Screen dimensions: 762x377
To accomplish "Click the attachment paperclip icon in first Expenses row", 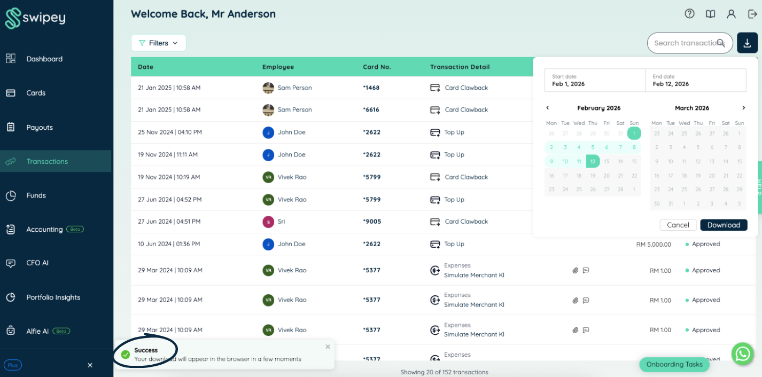I will [x=576, y=271].
